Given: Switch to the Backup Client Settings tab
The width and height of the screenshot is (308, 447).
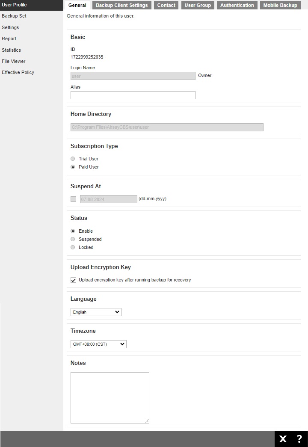Looking at the screenshot, I should click(121, 5).
